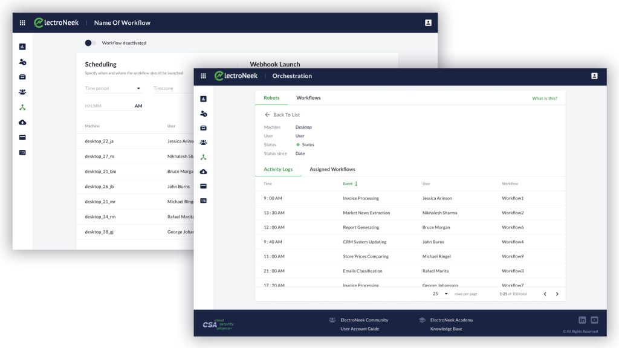Open the archive box icon in the Name Of Workflow sidebar

click(x=22, y=77)
